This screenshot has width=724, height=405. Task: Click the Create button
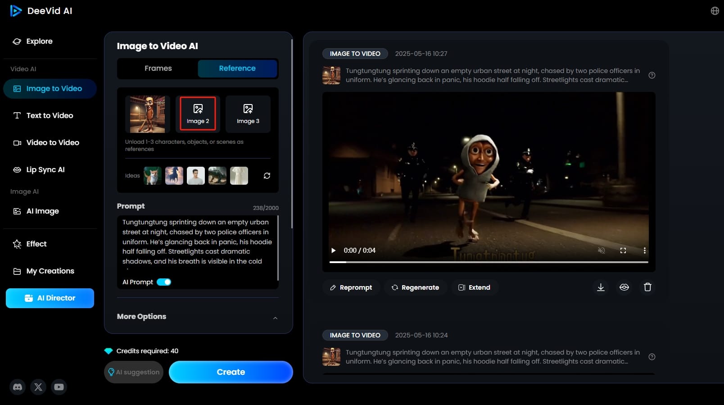(x=231, y=372)
